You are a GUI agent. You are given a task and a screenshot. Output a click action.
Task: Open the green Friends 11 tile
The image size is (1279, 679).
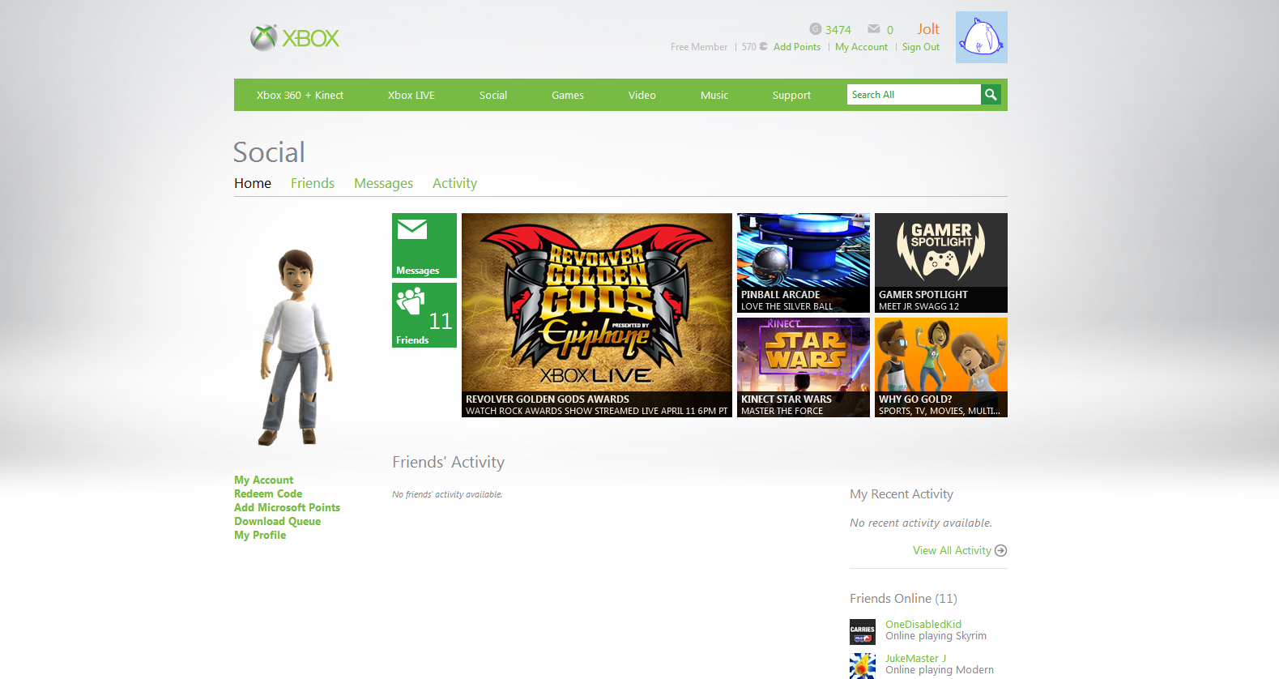(424, 315)
